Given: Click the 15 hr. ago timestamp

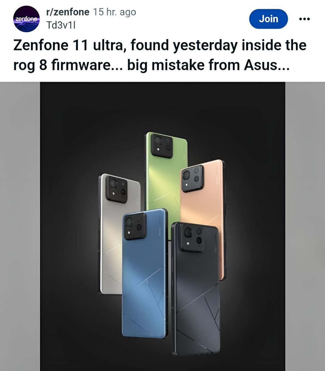Looking at the screenshot, I should (x=114, y=12).
